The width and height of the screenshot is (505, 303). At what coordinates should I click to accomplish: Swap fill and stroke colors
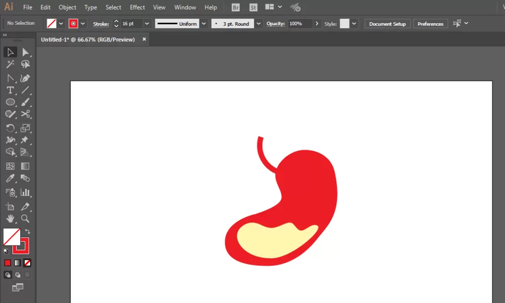[28, 231]
